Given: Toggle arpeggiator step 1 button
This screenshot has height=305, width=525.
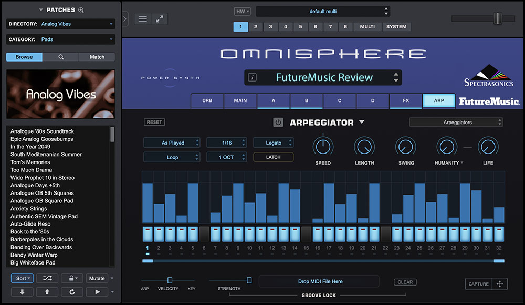Looking at the screenshot, I should pyautogui.click(x=148, y=234).
